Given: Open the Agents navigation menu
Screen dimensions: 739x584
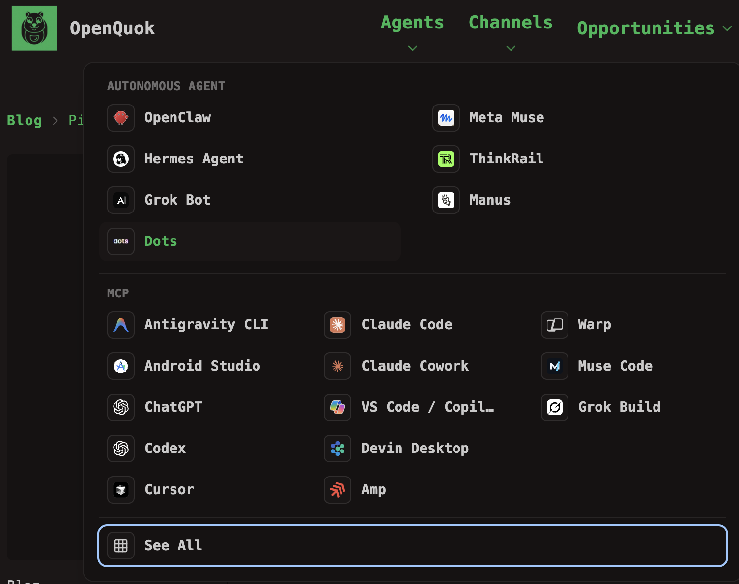Looking at the screenshot, I should tap(412, 23).
